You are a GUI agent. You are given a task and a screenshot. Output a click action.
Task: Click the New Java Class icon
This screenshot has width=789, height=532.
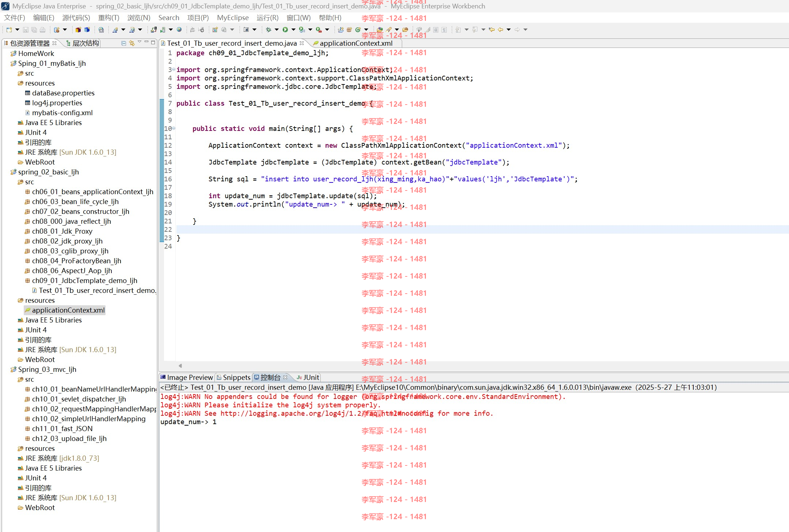click(358, 30)
